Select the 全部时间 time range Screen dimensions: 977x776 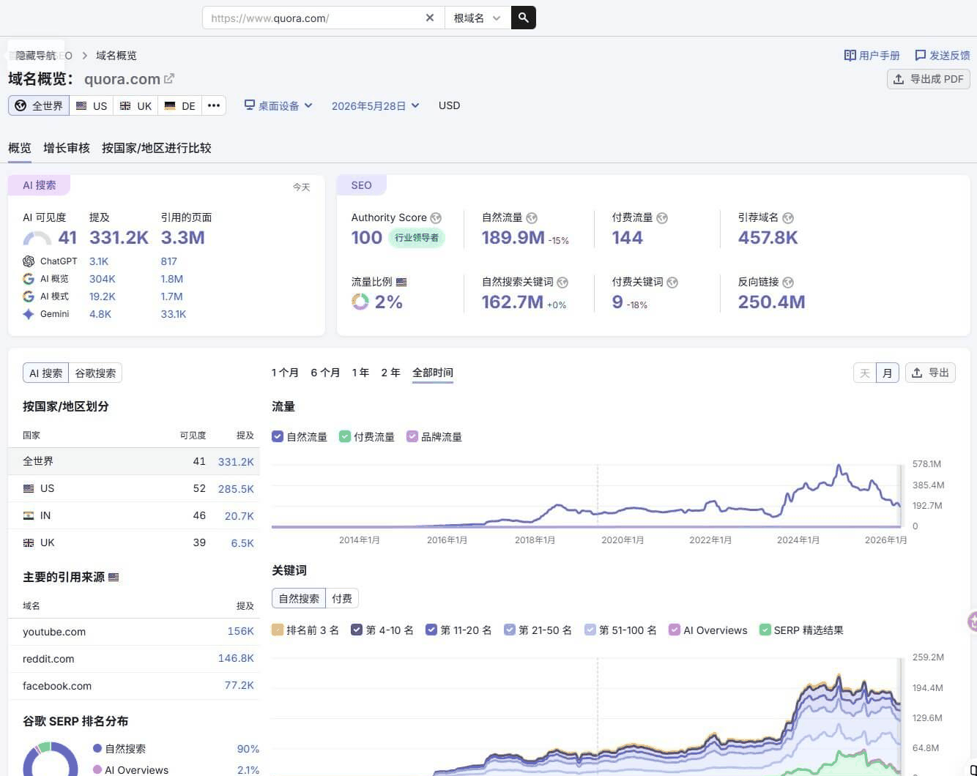(x=433, y=373)
